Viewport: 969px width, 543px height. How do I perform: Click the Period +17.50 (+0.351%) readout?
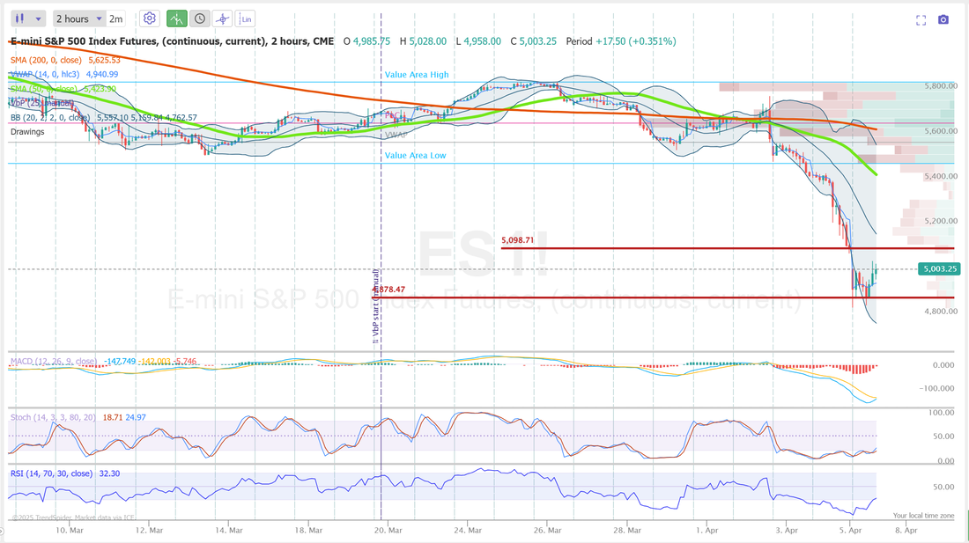click(620, 41)
